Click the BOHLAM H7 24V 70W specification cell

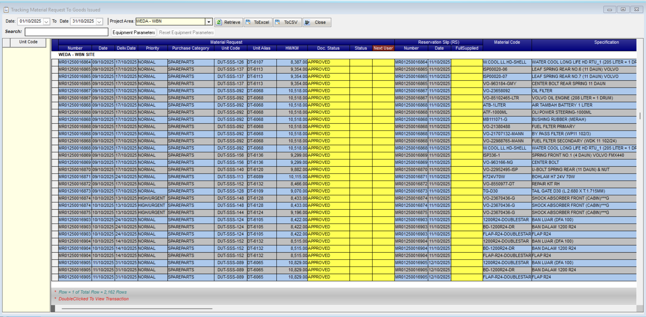tap(584, 177)
